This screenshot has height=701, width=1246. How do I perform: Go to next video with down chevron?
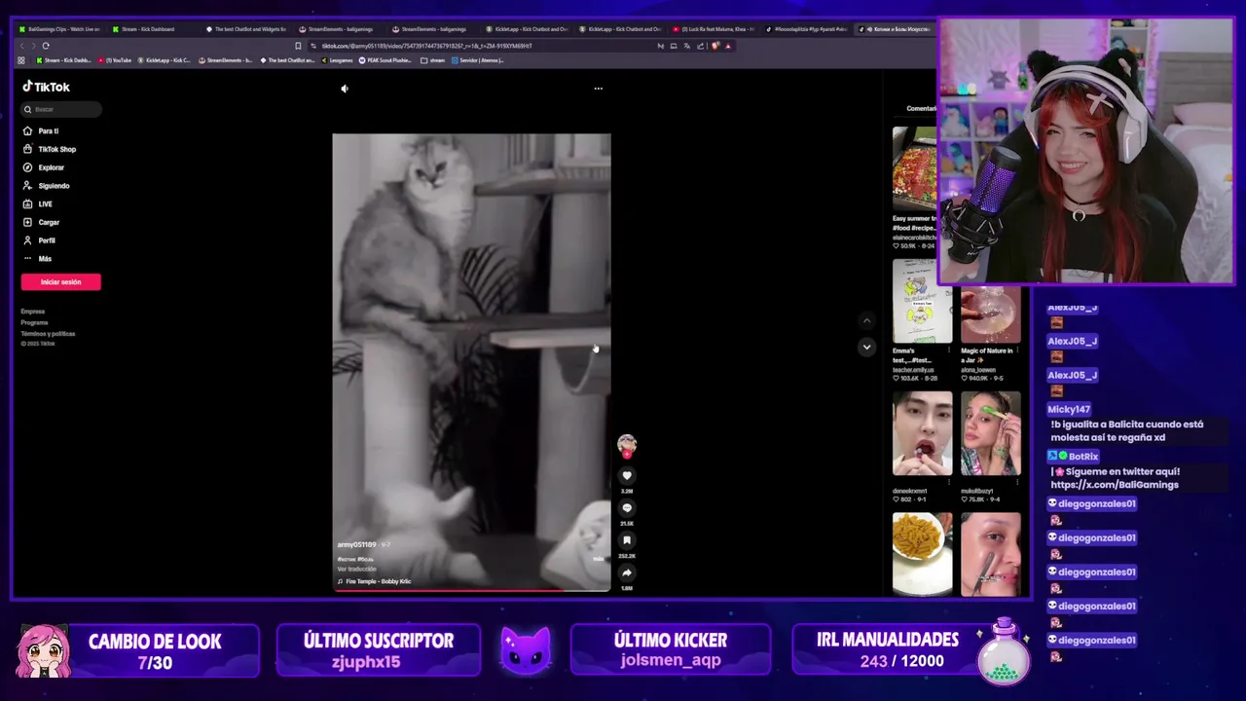point(866,347)
